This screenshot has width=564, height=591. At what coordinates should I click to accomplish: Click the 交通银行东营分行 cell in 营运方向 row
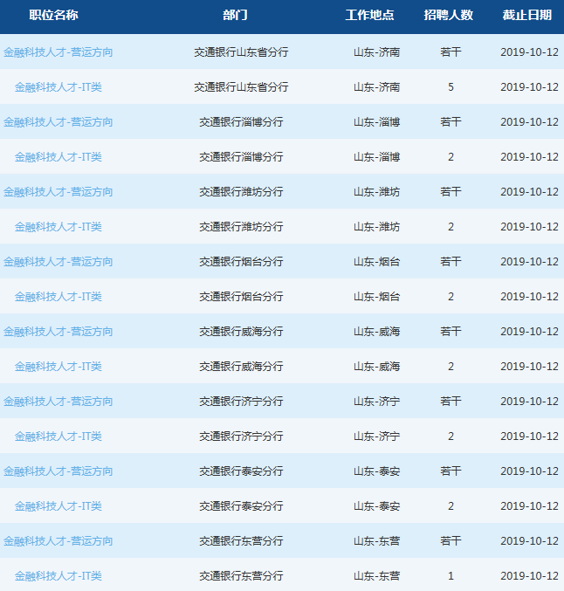[x=241, y=541]
